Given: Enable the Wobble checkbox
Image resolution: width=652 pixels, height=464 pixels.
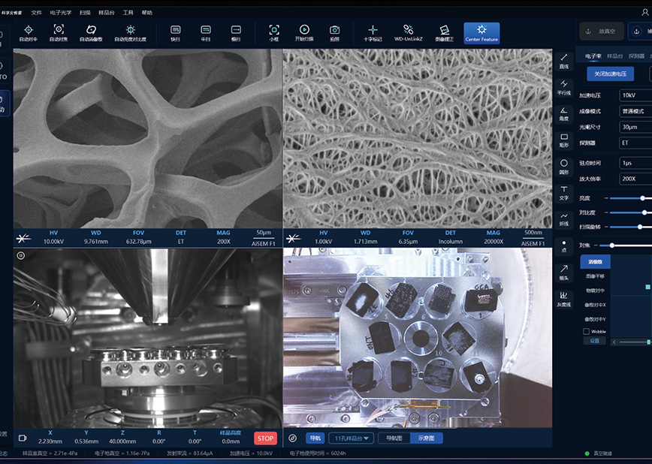Looking at the screenshot, I should pos(587,331).
